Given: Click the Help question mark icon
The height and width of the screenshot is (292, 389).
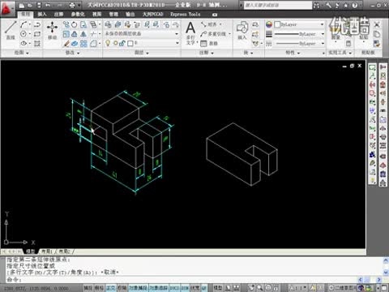Looking at the screenshot, I should pyautogui.click(x=355, y=5).
